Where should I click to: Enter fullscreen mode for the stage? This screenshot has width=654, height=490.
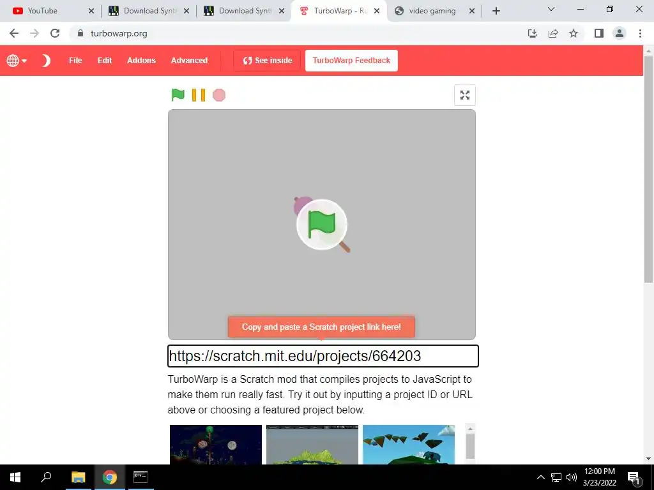pyautogui.click(x=465, y=95)
